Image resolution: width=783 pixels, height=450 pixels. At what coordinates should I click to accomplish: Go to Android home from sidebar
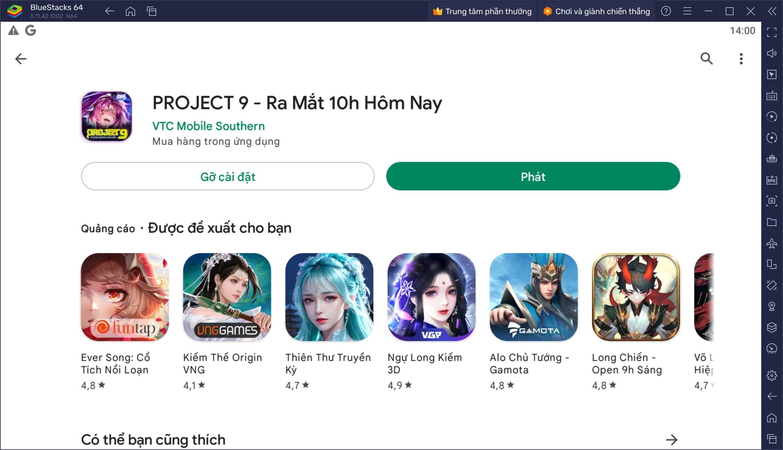(771, 418)
